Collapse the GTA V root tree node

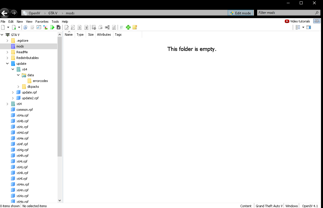(2, 35)
